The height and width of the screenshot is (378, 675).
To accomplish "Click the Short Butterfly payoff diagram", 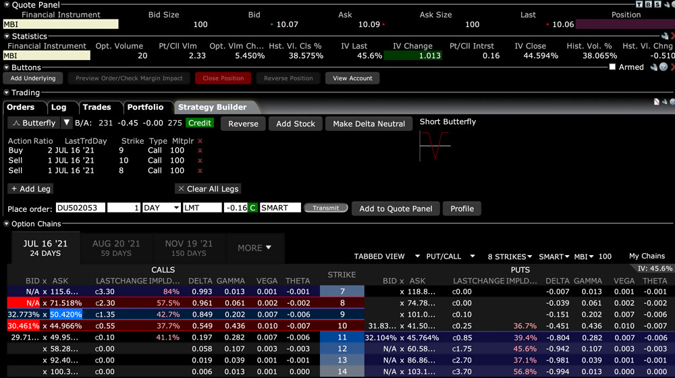I will pos(434,144).
